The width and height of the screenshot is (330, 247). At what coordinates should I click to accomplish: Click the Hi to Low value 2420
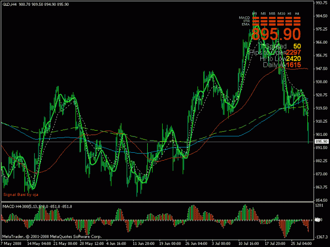click(294, 58)
